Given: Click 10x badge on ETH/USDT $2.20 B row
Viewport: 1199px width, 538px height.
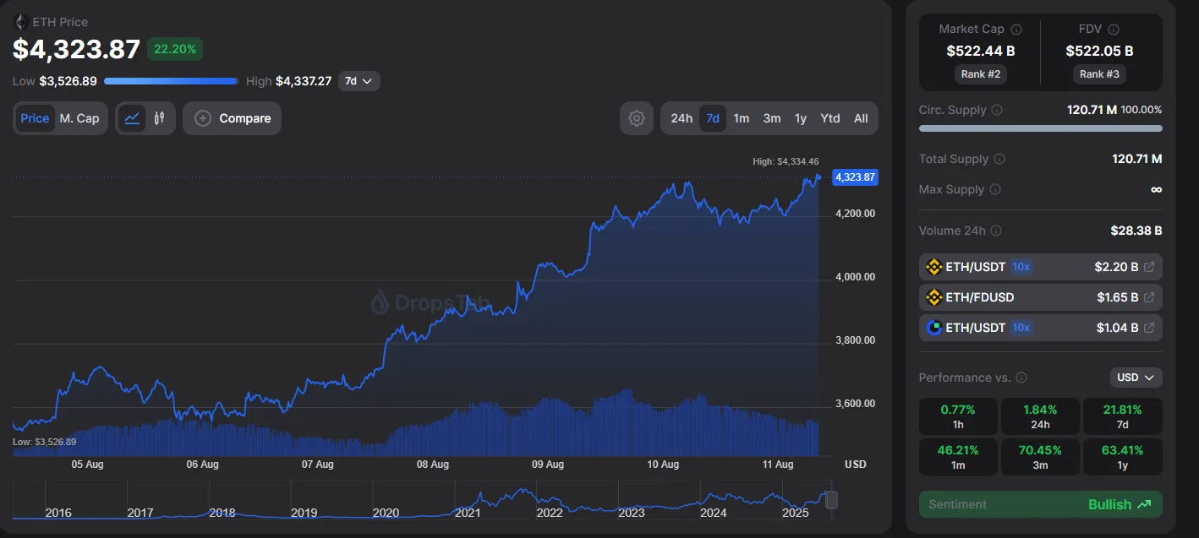Looking at the screenshot, I should click(x=1021, y=267).
